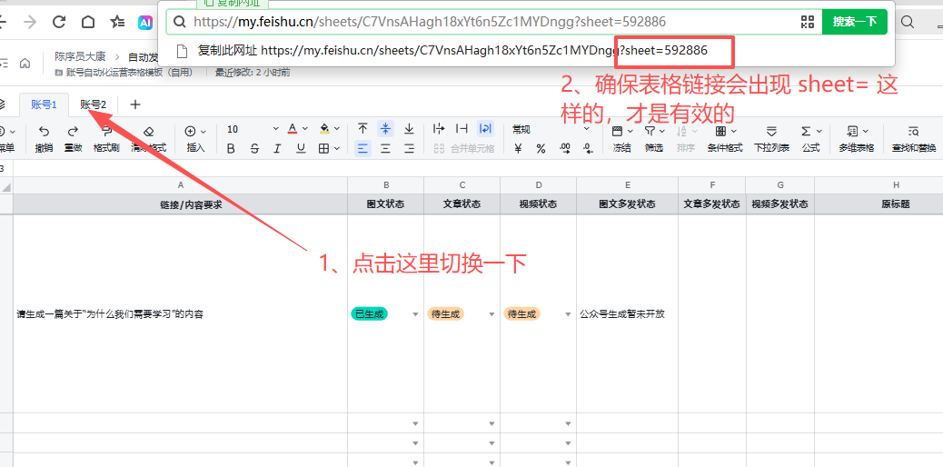The image size is (943, 467).
Task: Select text clip mode icon
Action: [x=462, y=129]
